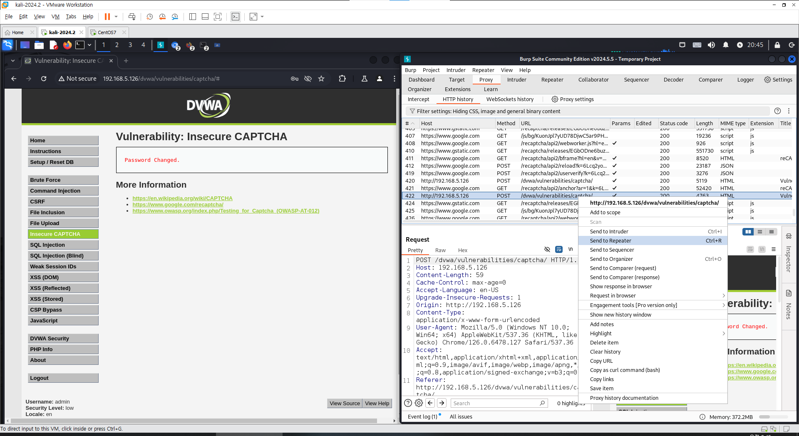Open the browser profile icon
This screenshot has width=799, height=436.
coord(380,79)
